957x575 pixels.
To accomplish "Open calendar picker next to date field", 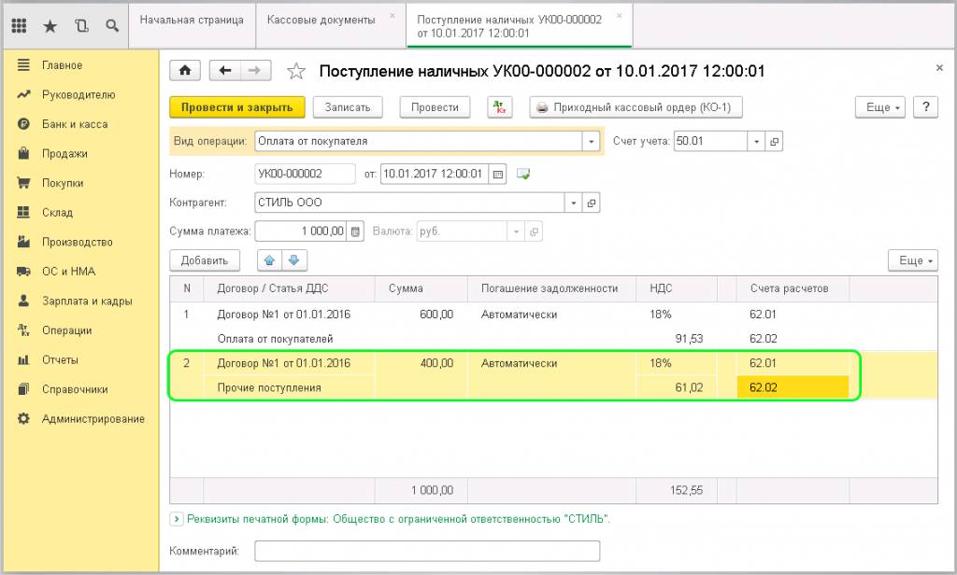I will click(x=498, y=174).
